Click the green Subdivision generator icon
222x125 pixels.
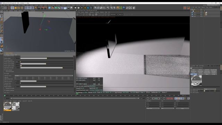click(x=56, y=8)
